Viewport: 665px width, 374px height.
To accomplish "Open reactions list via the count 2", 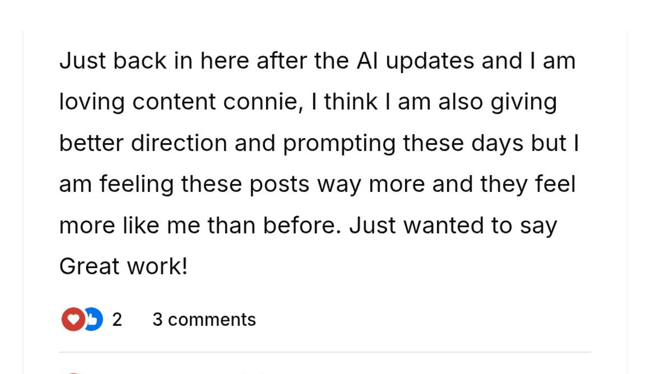I will pyautogui.click(x=117, y=320).
